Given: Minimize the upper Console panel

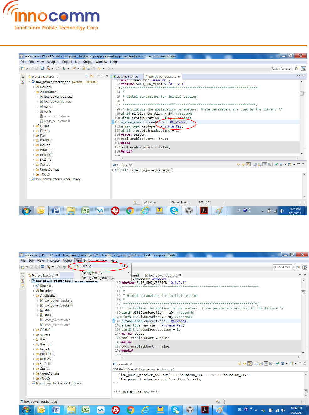Looking at the screenshot, I should click(299, 164).
